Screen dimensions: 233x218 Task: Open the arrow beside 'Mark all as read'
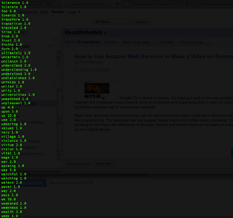click(x=154, y=42)
